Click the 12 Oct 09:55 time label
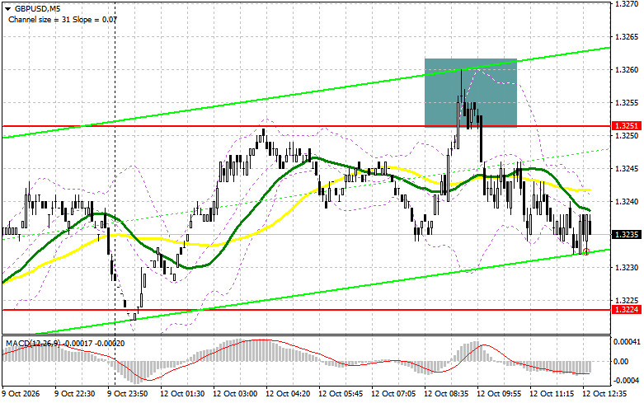The image size is (644, 403). (499, 394)
